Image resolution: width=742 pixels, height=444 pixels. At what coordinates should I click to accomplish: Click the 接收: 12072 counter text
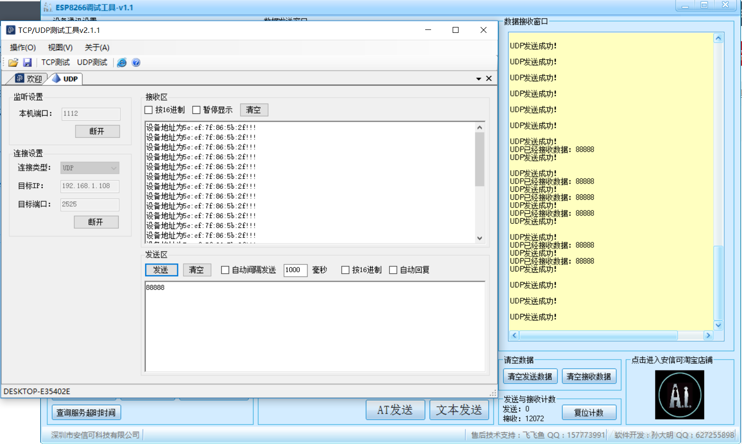point(523,418)
